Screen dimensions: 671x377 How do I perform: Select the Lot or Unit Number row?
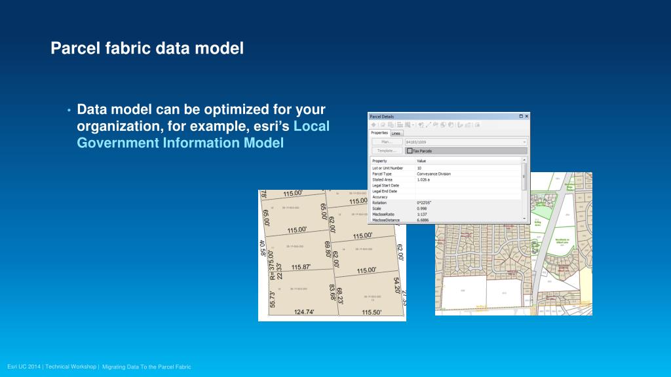446,168
